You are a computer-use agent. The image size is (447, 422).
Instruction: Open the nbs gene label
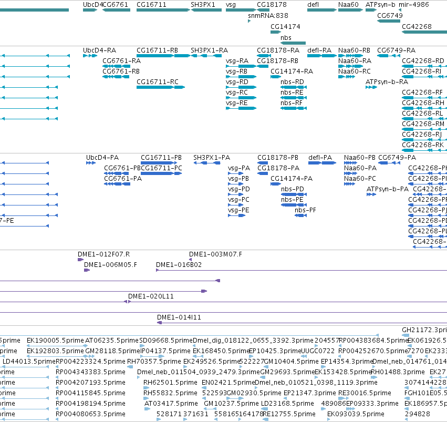click(x=286, y=38)
